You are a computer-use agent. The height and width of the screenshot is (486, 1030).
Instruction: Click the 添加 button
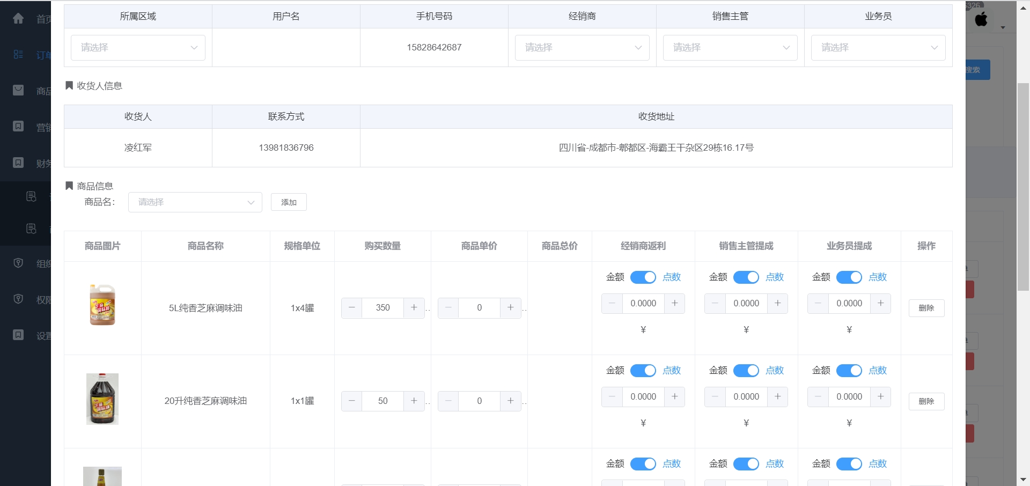coord(289,202)
